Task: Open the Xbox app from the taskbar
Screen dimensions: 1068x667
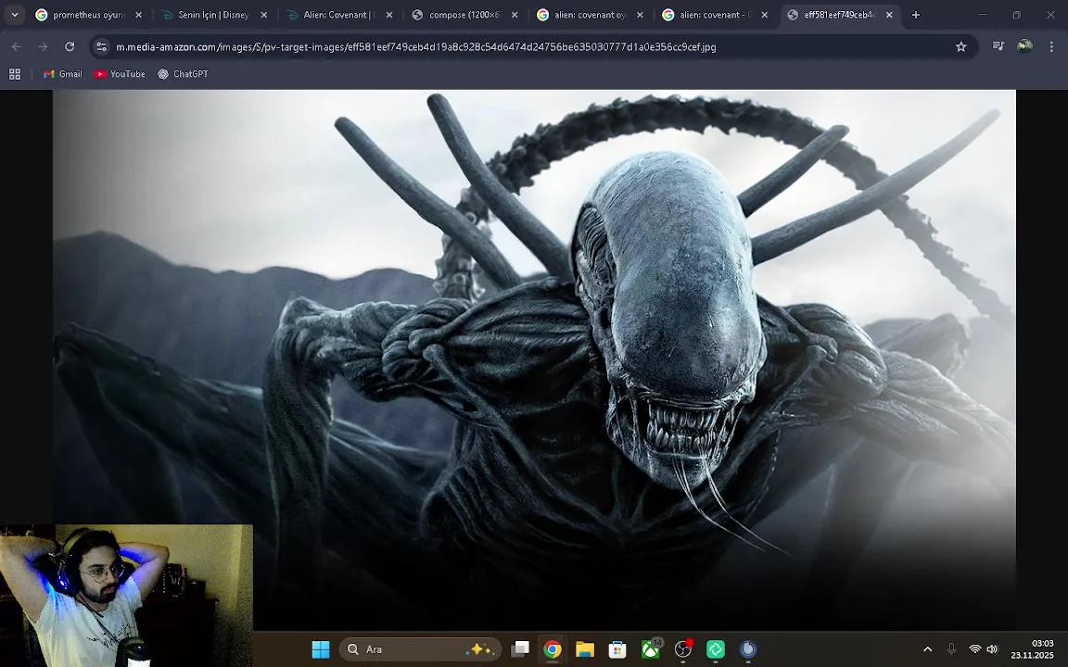Action: click(651, 649)
